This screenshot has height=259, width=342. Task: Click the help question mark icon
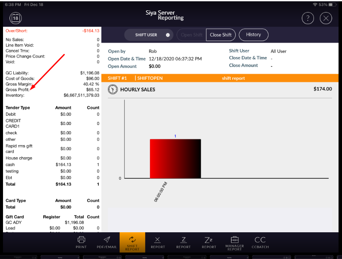pyautogui.click(x=307, y=18)
